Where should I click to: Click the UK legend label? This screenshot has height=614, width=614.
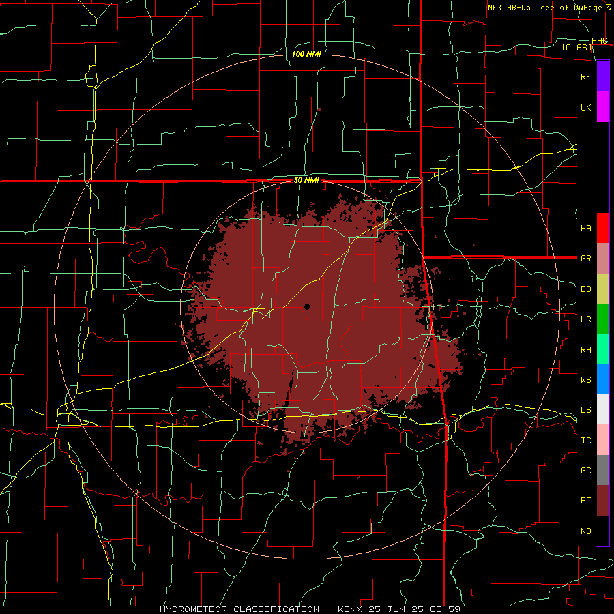click(x=585, y=107)
